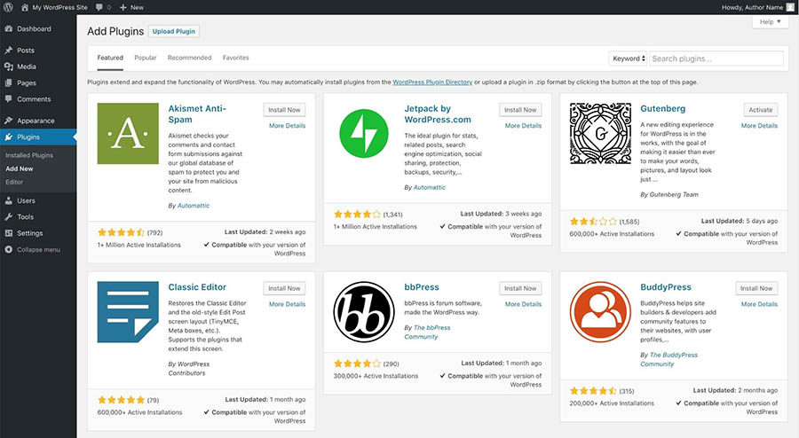Click the Comments speech icon in sidebar
The image size is (799, 438).
pyautogui.click(x=9, y=99)
